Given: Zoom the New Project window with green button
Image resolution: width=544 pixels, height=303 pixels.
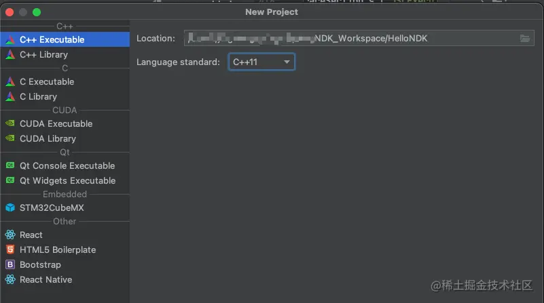Looking at the screenshot, I should tap(37, 12).
